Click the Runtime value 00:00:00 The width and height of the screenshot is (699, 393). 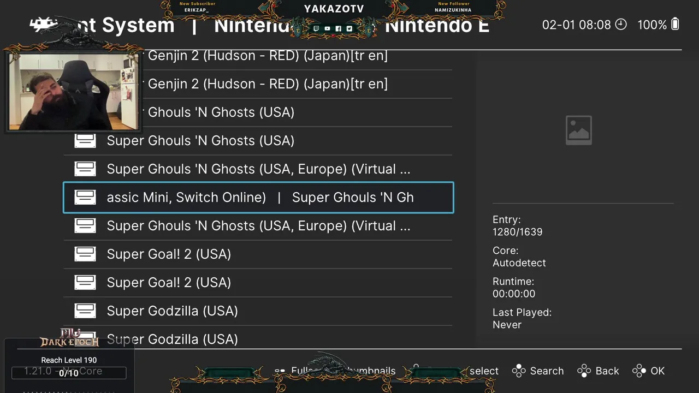click(514, 294)
